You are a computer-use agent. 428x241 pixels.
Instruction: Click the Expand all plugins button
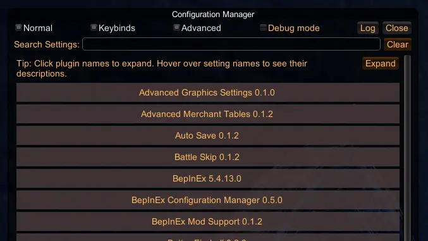[380, 63]
